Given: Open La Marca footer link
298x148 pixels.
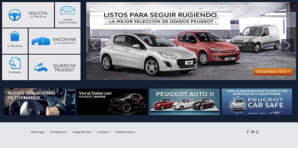Looking at the screenshot, I should point(103,132).
